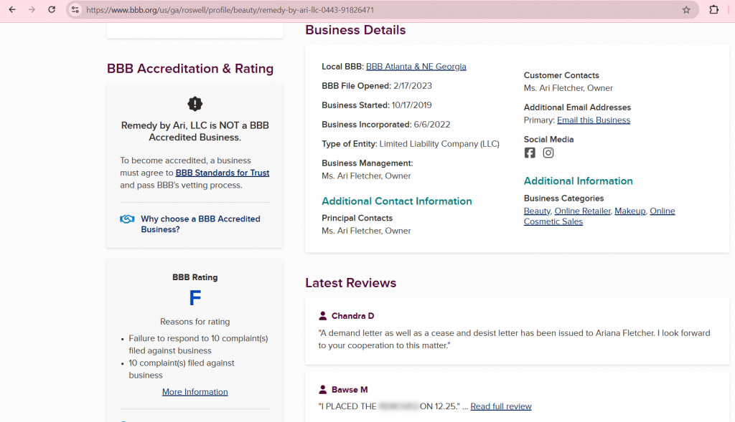Select the Online Retailer category link
Viewport: 735px width, 422px height.
coord(582,211)
